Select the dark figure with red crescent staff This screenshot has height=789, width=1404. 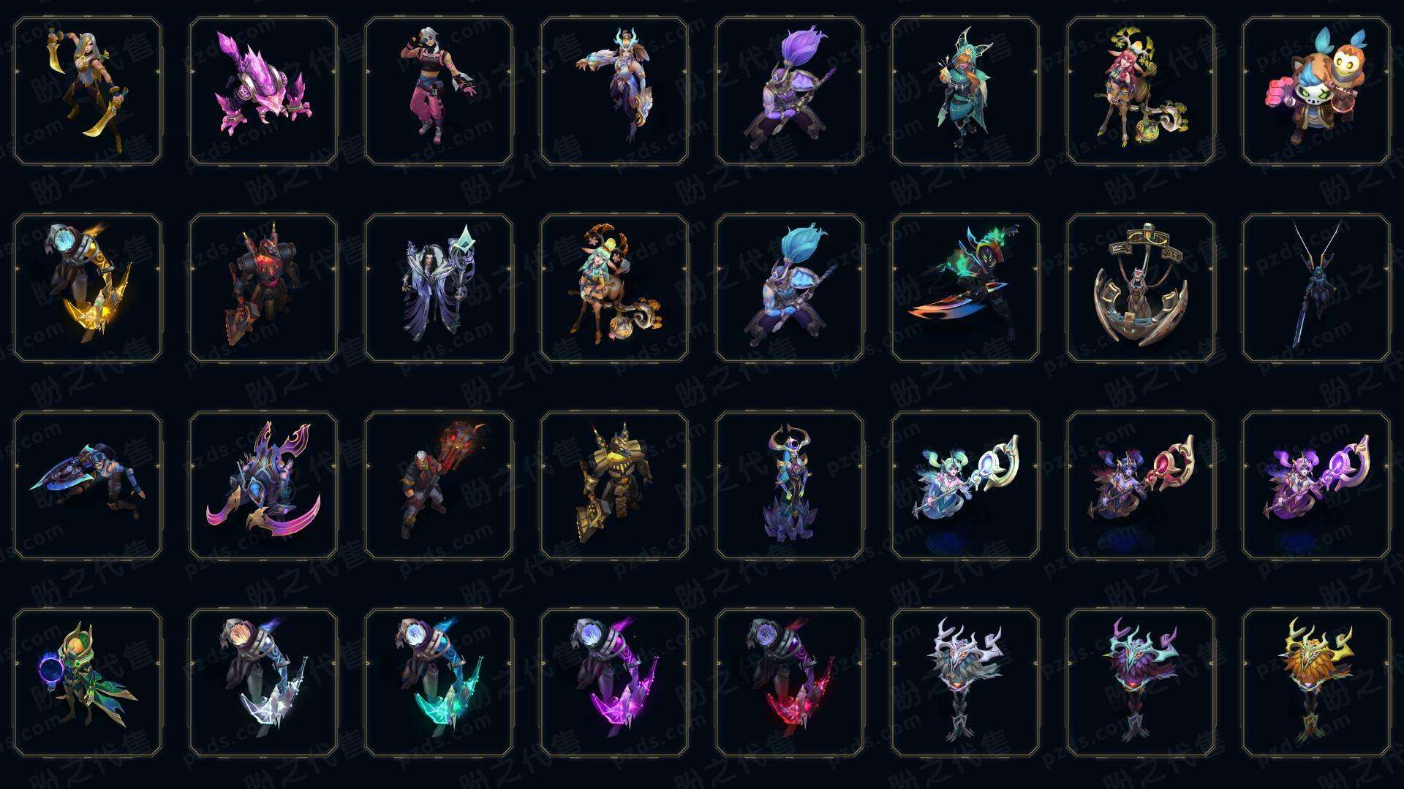click(x=1141, y=485)
